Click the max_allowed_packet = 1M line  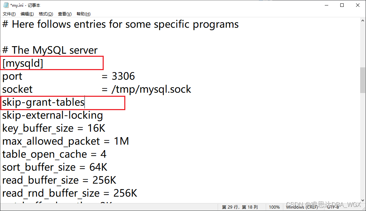tap(66, 141)
